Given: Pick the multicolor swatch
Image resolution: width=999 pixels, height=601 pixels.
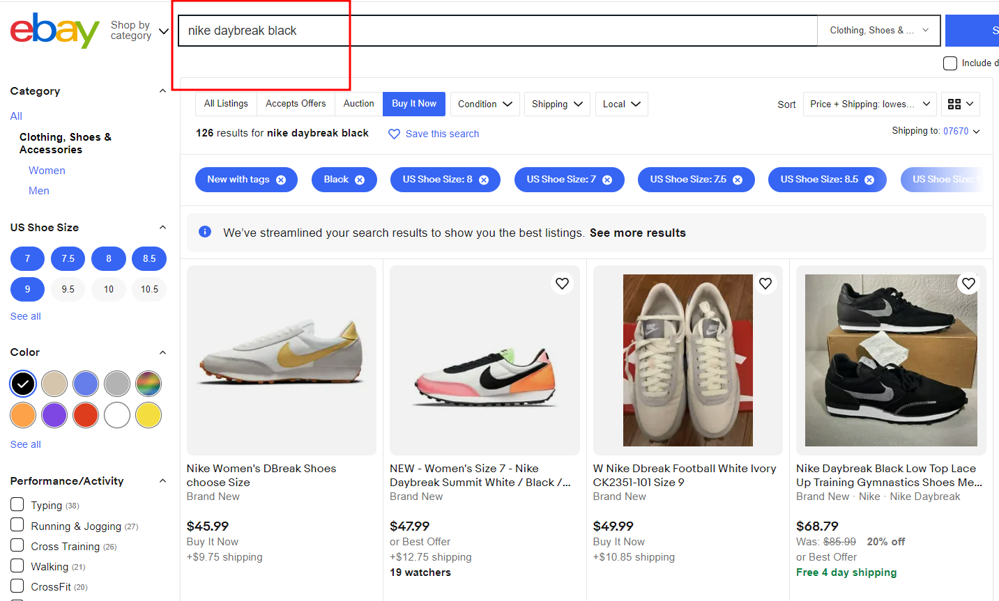Looking at the screenshot, I should [x=148, y=384].
